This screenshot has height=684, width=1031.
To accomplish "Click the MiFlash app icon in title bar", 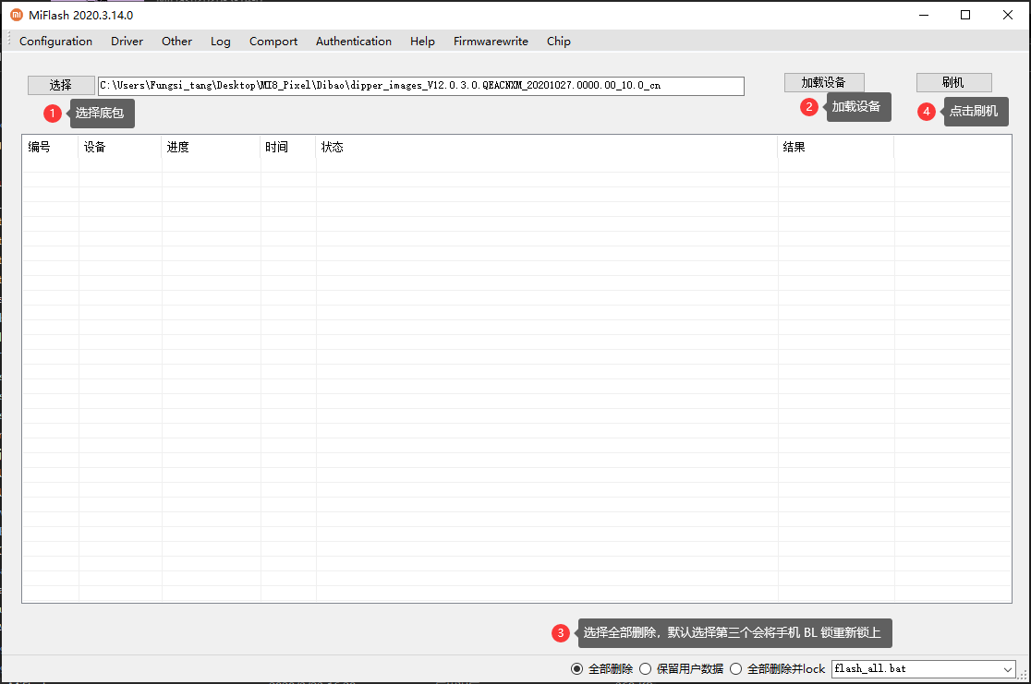I will pos(17,15).
